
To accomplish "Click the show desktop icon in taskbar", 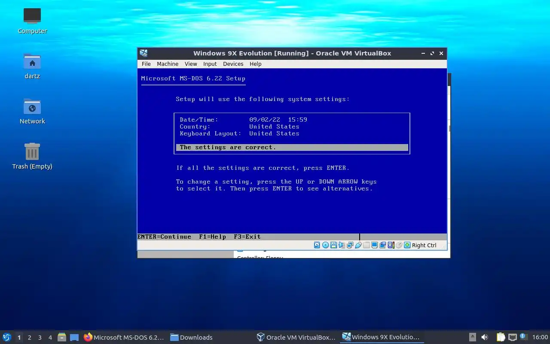I will pos(74,337).
